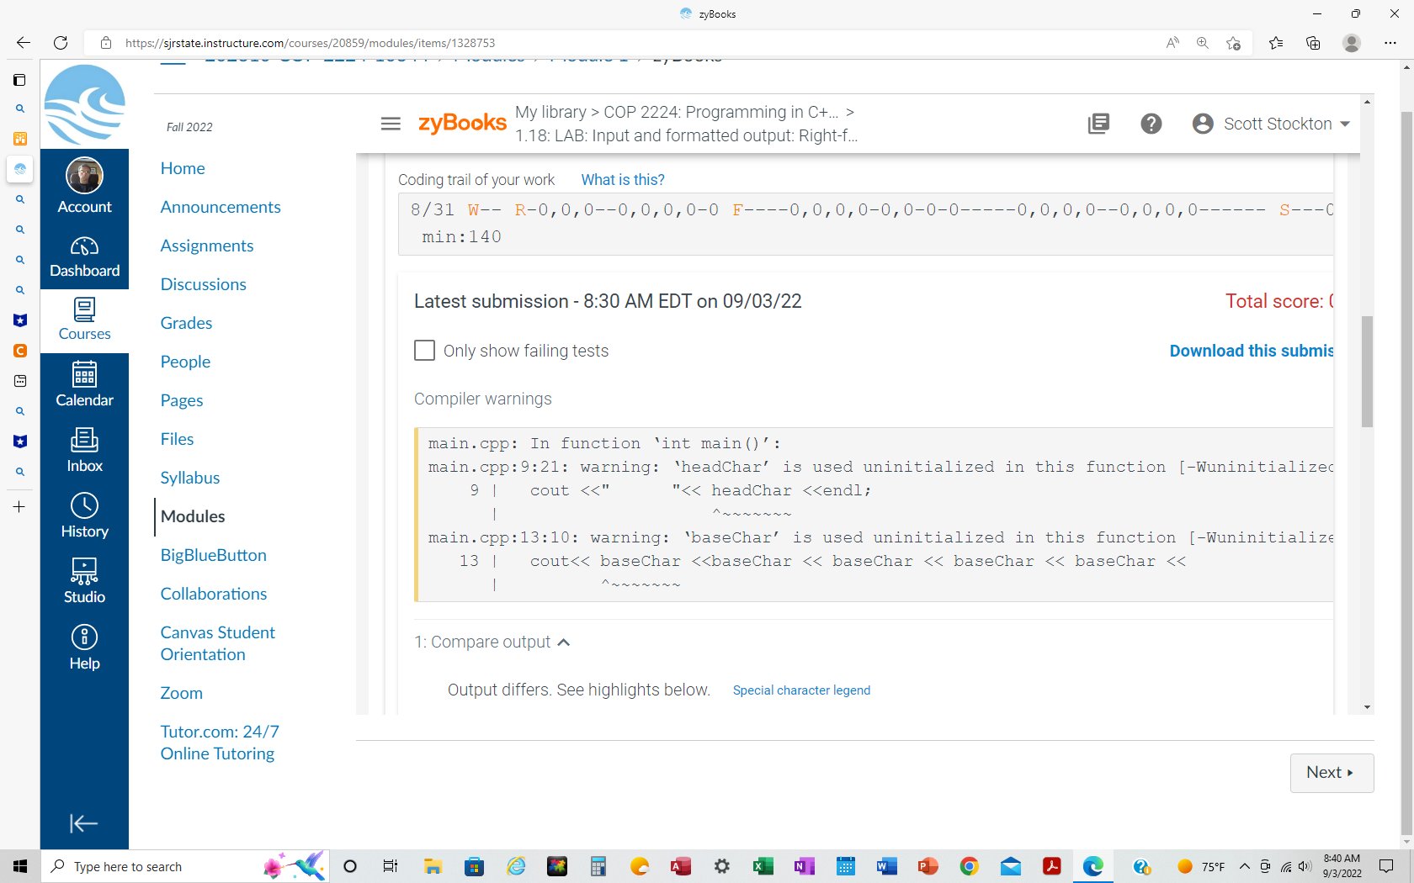1414x883 pixels.
Task: Open course Pages
Action: [182, 400]
